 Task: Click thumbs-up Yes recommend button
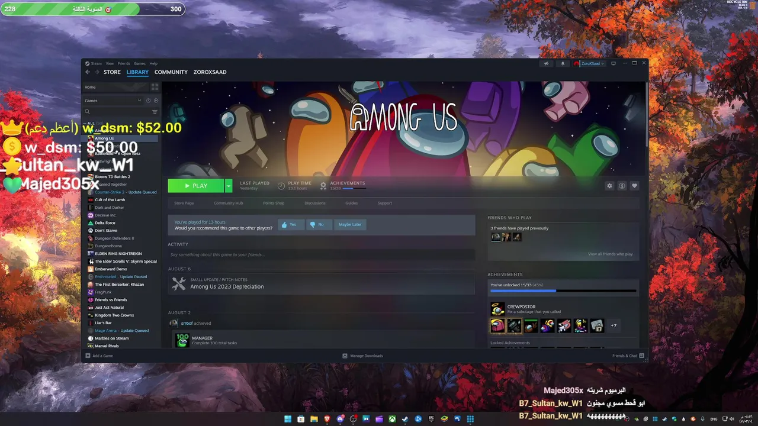click(x=290, y=225)
